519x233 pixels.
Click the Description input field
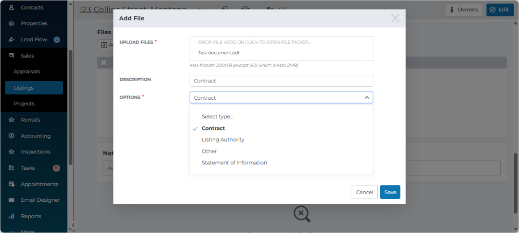click(x=281, y=81)
